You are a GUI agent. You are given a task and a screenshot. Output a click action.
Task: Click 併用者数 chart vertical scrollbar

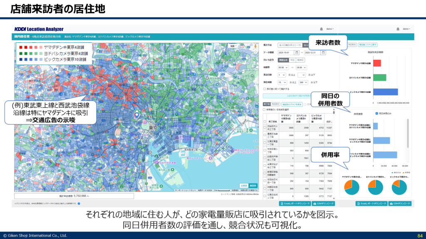[408, 134]
